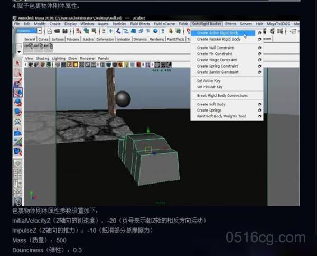Set selection mode to component type
This screenshot has width=317, height=256.
[94, 31]
